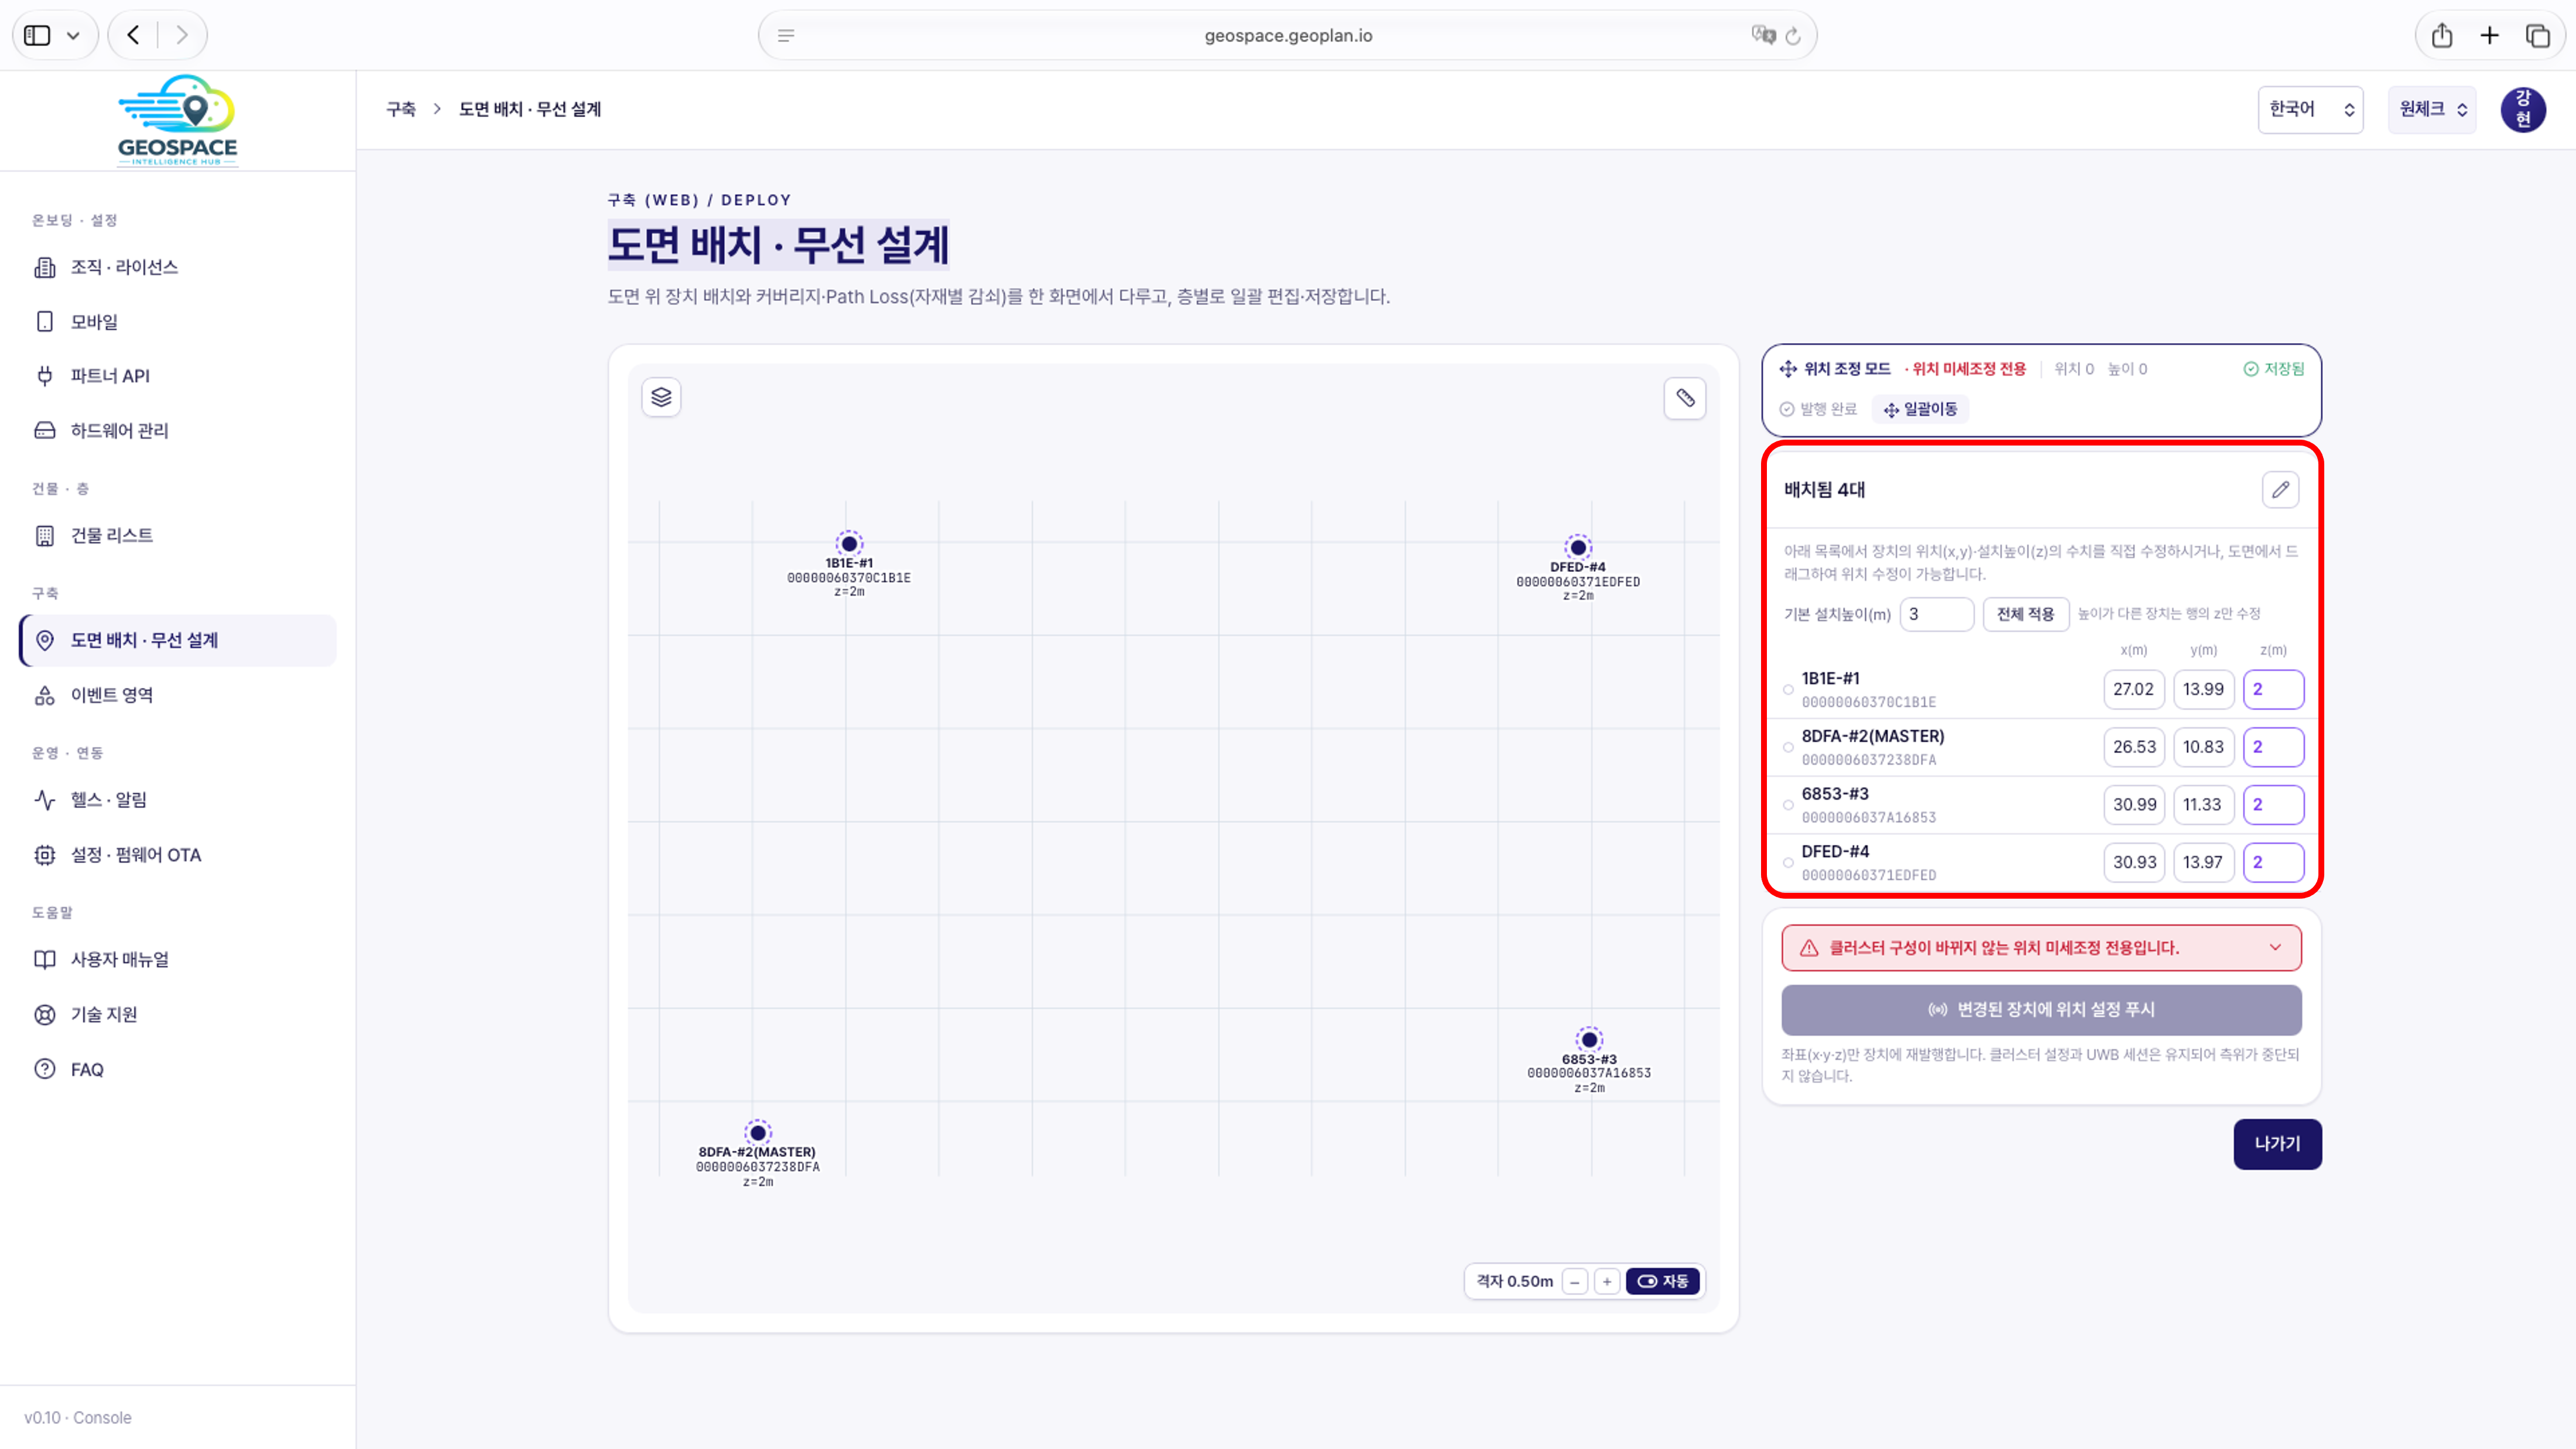Show the browser tab overview
Screen dimensions: 2576x1449
point(2538,35)
